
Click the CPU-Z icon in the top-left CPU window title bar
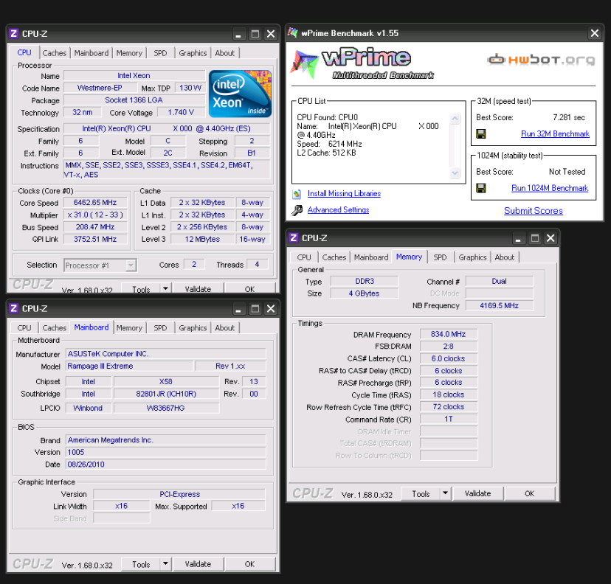tap(13, 33)
